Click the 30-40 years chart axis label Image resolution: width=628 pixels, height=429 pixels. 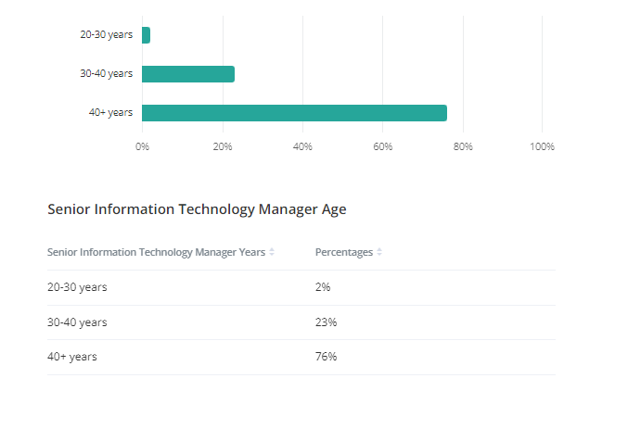click(106, 74)
